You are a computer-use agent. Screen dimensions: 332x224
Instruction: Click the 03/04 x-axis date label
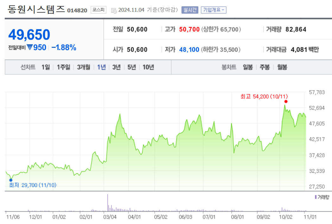110,217
